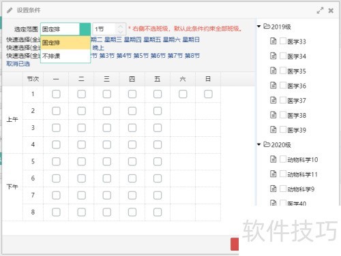Check period 7 on Thursday (四)
341x256 pixels.
132,195
